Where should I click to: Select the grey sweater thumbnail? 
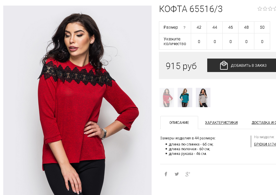203,97
